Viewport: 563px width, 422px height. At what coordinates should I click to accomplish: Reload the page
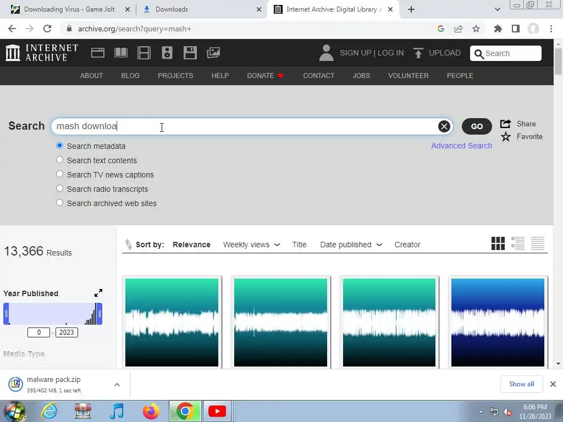(x=47, y=29)
